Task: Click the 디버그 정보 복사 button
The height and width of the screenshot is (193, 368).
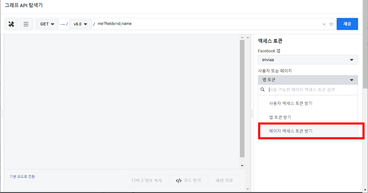Action: click(x=147, y=181)
